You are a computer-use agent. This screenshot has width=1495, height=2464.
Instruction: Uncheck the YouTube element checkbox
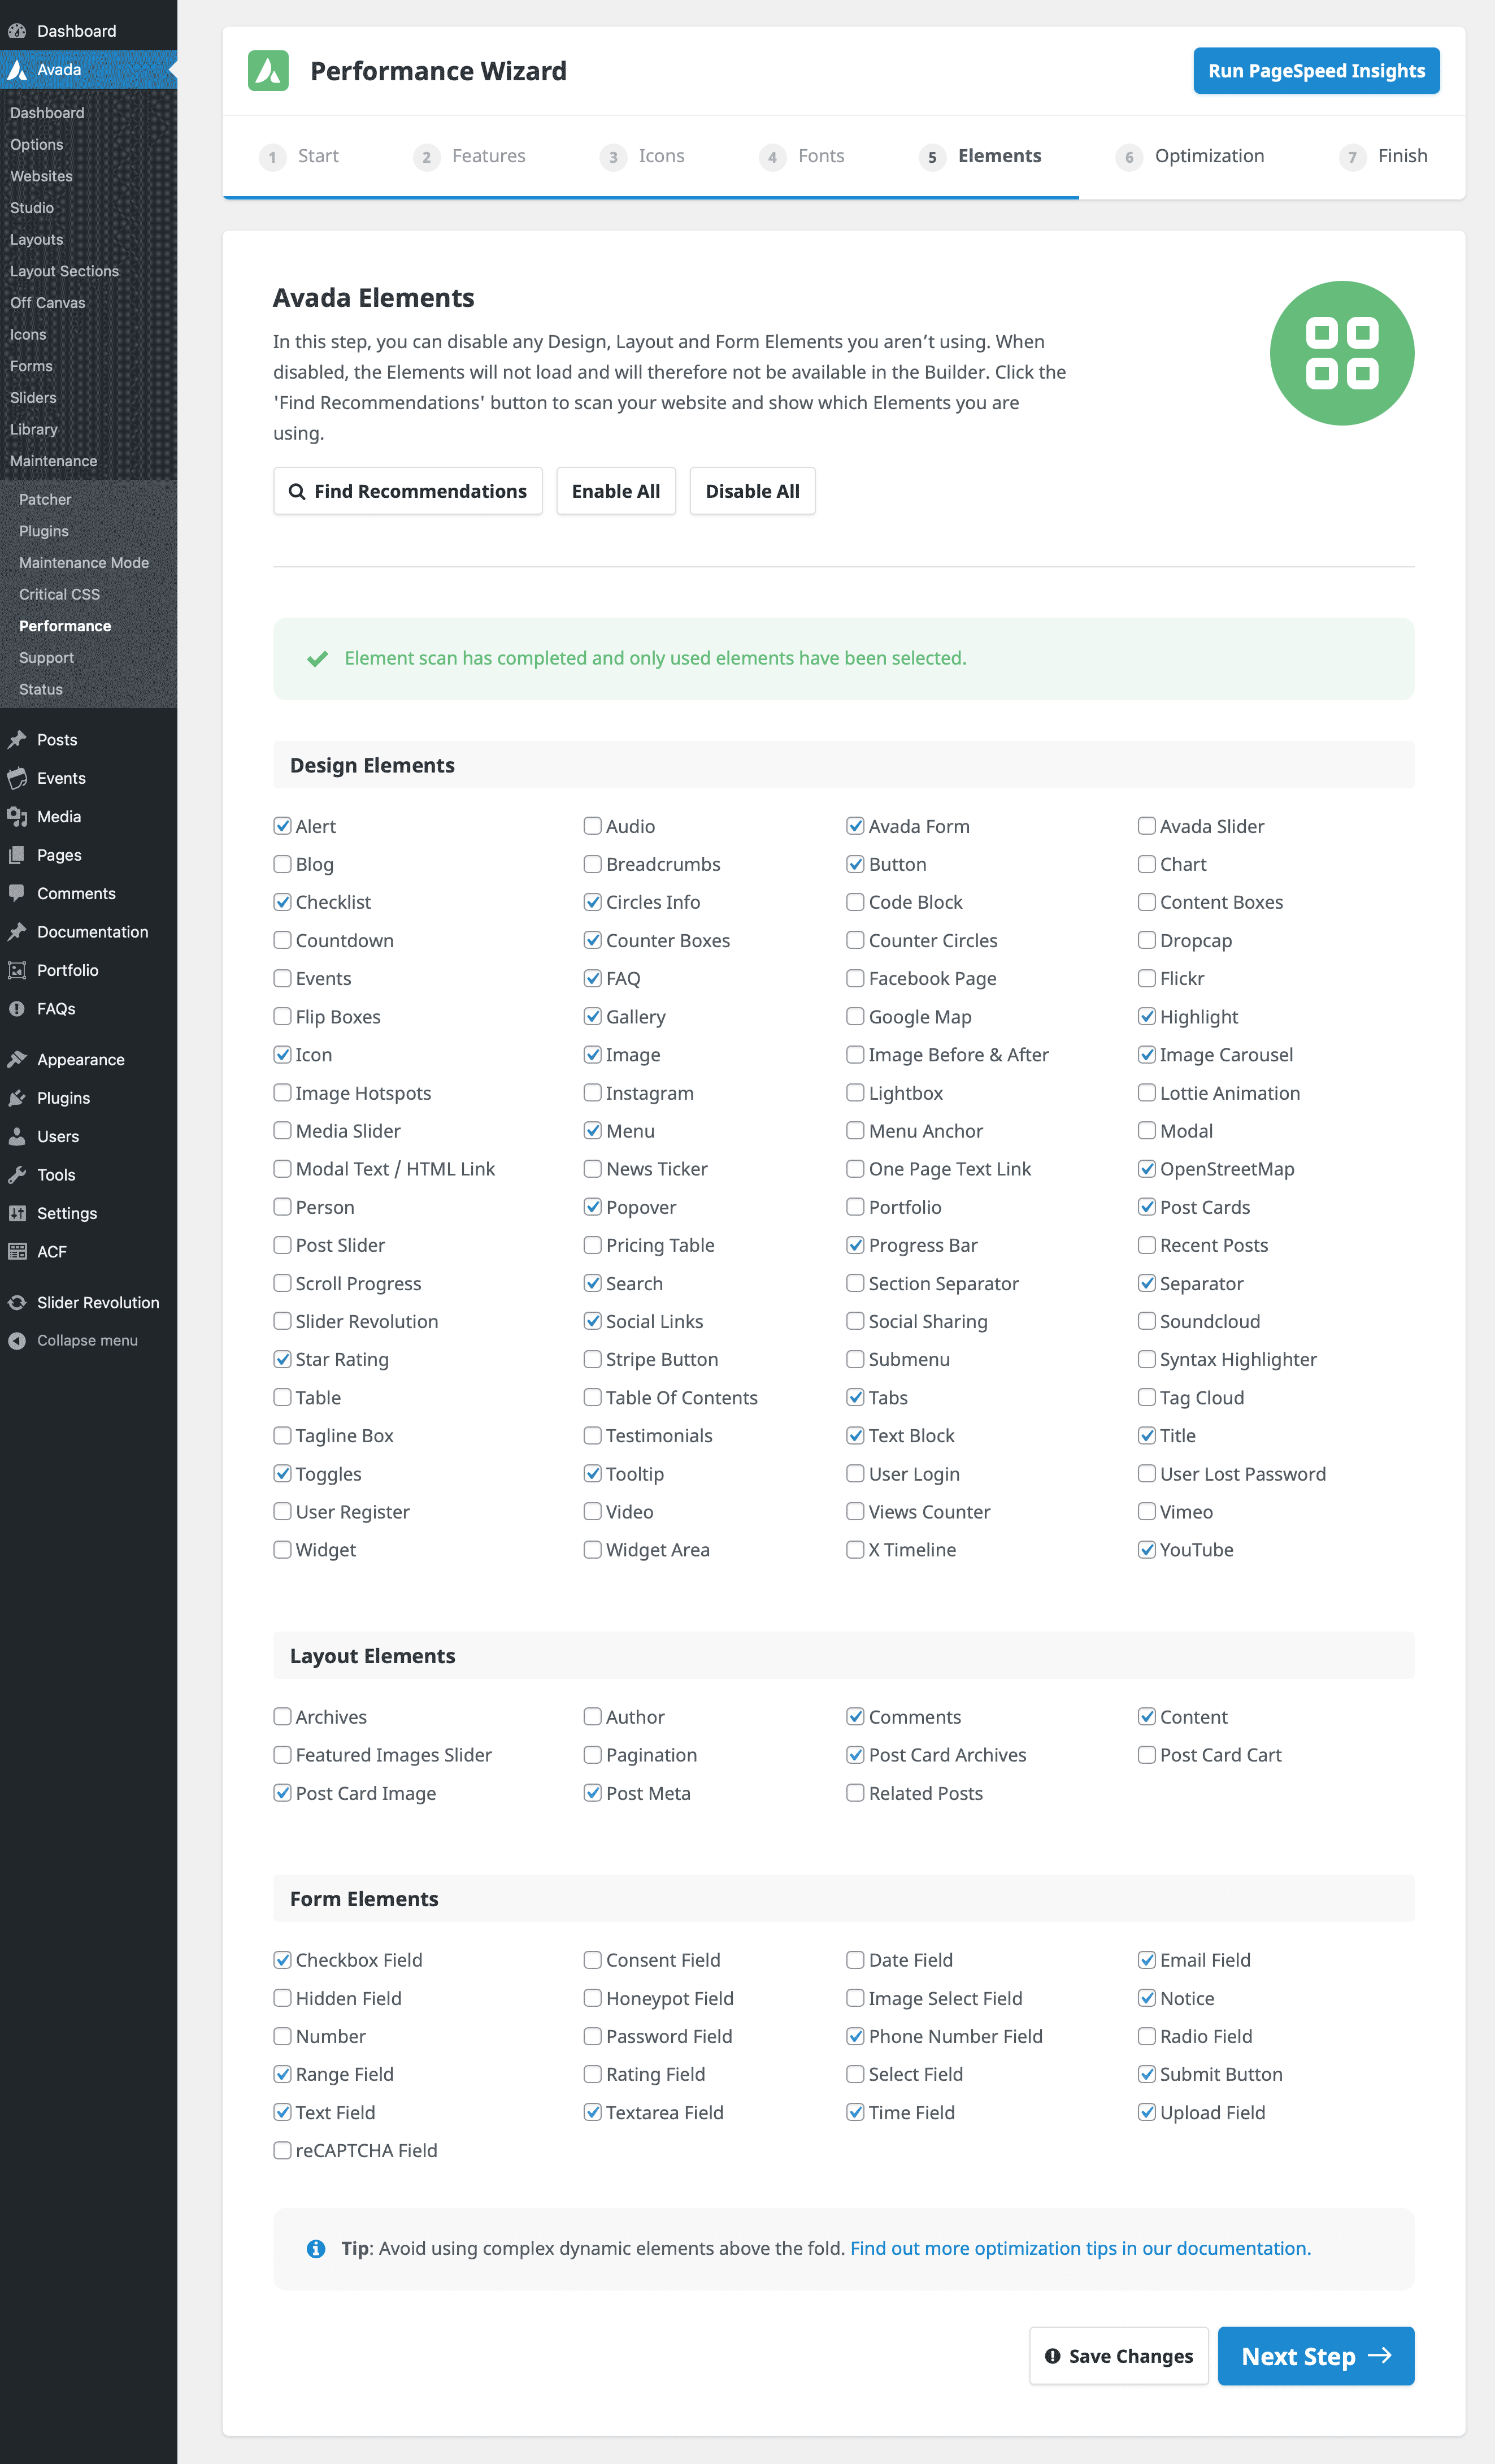click(x=1146, y=1549)
